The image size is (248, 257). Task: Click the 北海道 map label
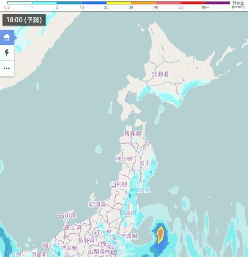point(160,74)
